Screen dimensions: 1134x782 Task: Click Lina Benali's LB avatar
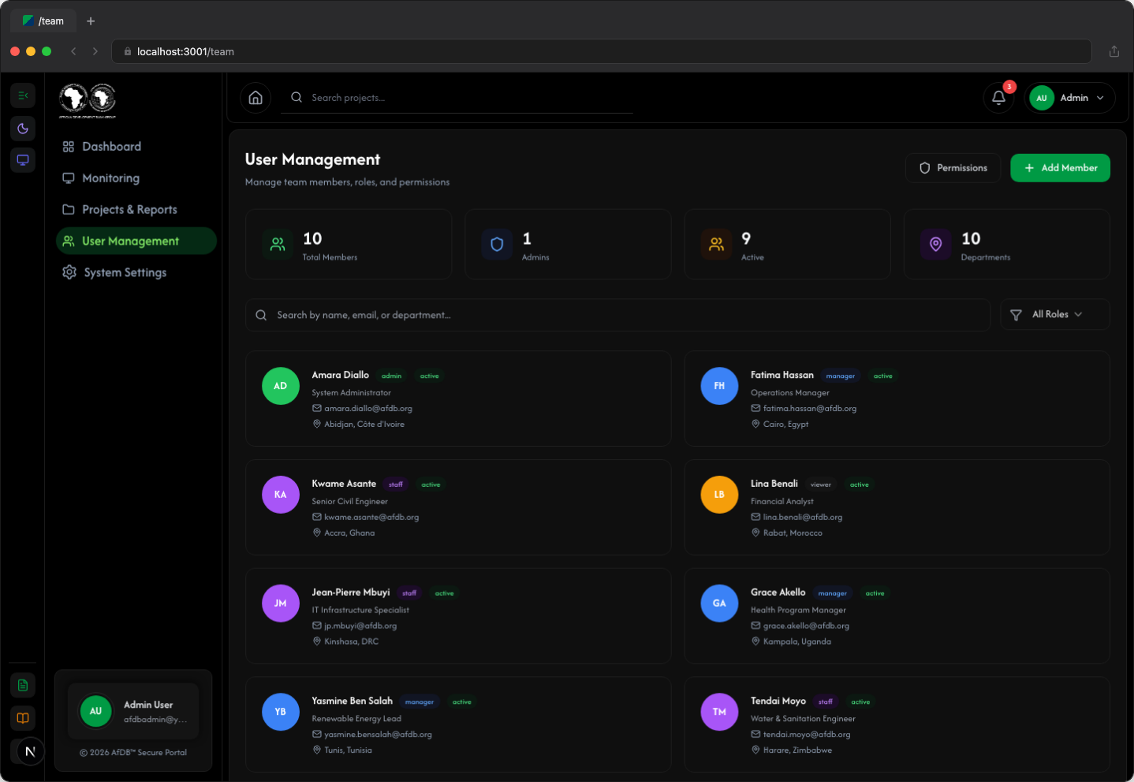pyautogui.click(x=720, y=495)
